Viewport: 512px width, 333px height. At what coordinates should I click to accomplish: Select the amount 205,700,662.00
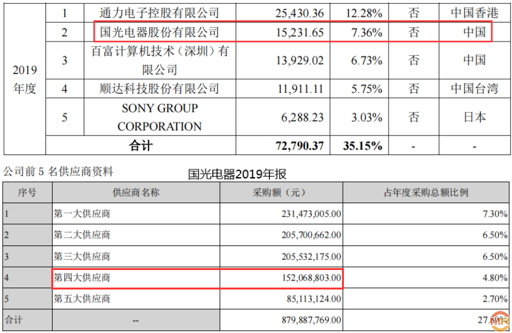(x=311, y=235)
